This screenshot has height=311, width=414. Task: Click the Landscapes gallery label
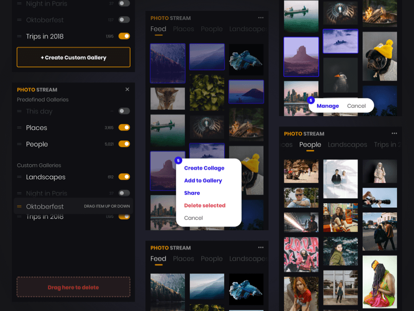click(x=46, y=177)
